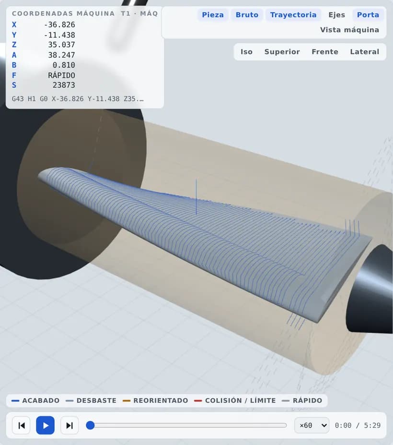Select the Iso view
Viewport: 393px width, 445px height.
246,52
